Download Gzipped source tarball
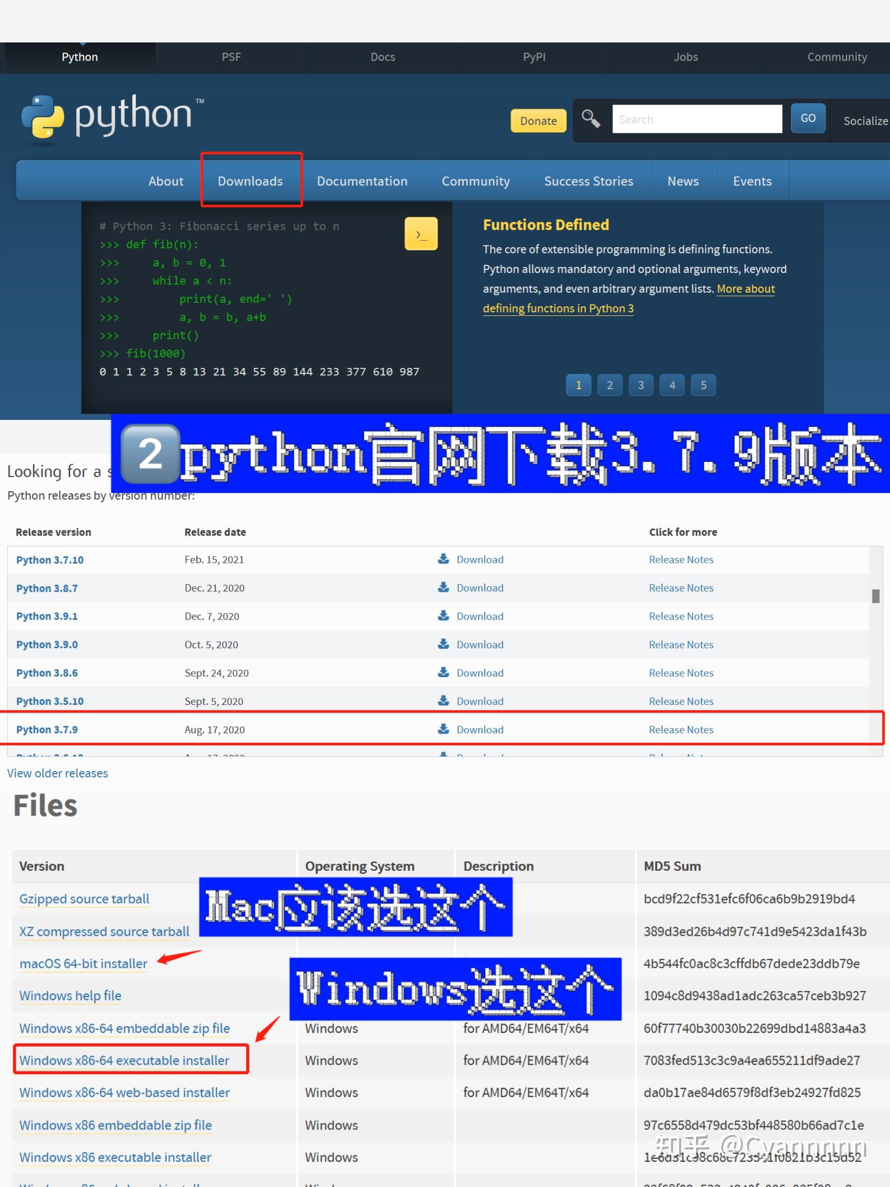Image resolution: width=890 pixels, height=1187 pixels. [x=84, y=899]
